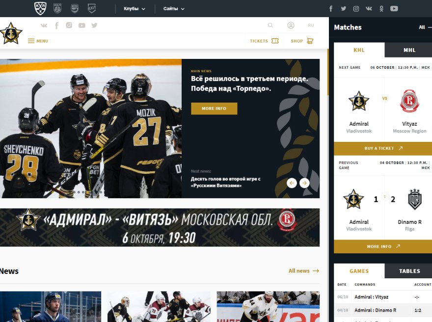The image size is (432, 322).
Task: Open the shop cart icon
Action: (x=310, y=41)
